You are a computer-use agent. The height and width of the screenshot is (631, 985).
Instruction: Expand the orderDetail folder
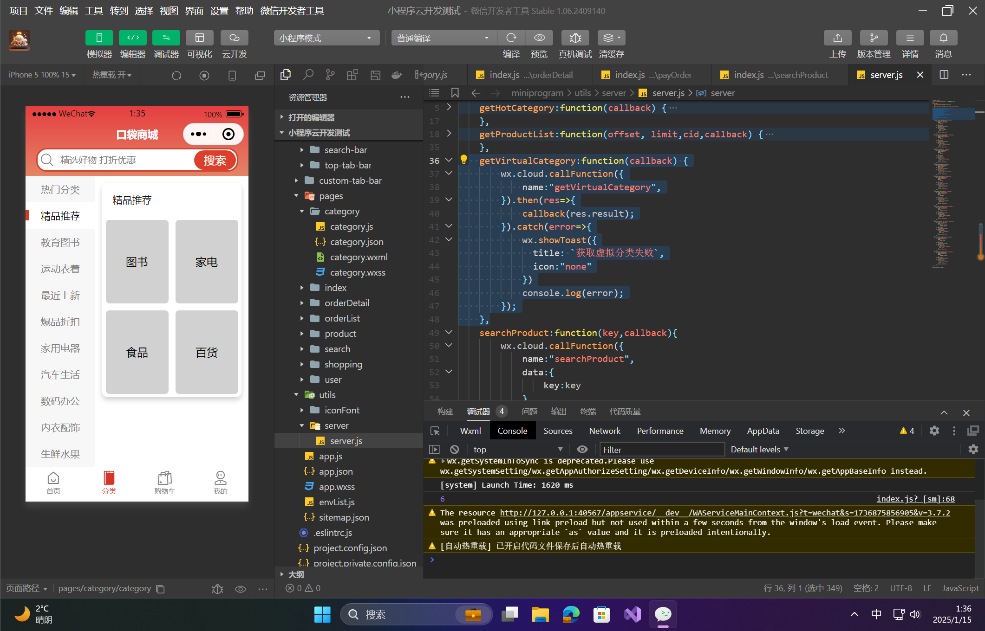click(346, 303)
